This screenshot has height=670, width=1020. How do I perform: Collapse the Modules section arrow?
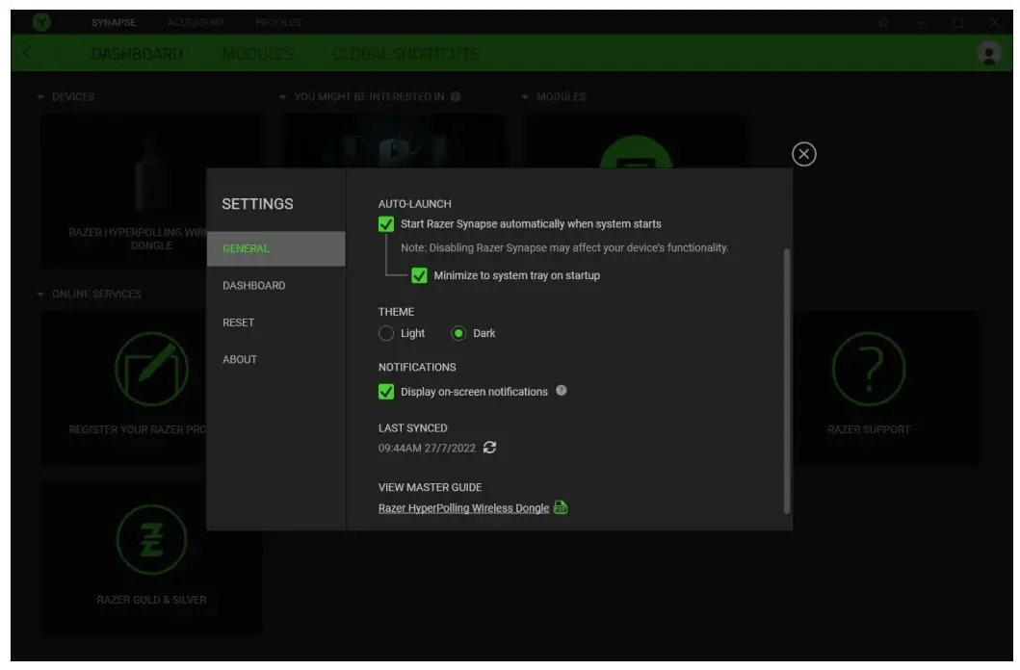coord(526,97)
